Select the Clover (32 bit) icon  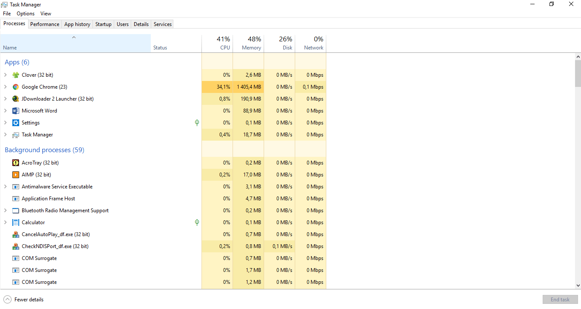[x=15, y=75]
